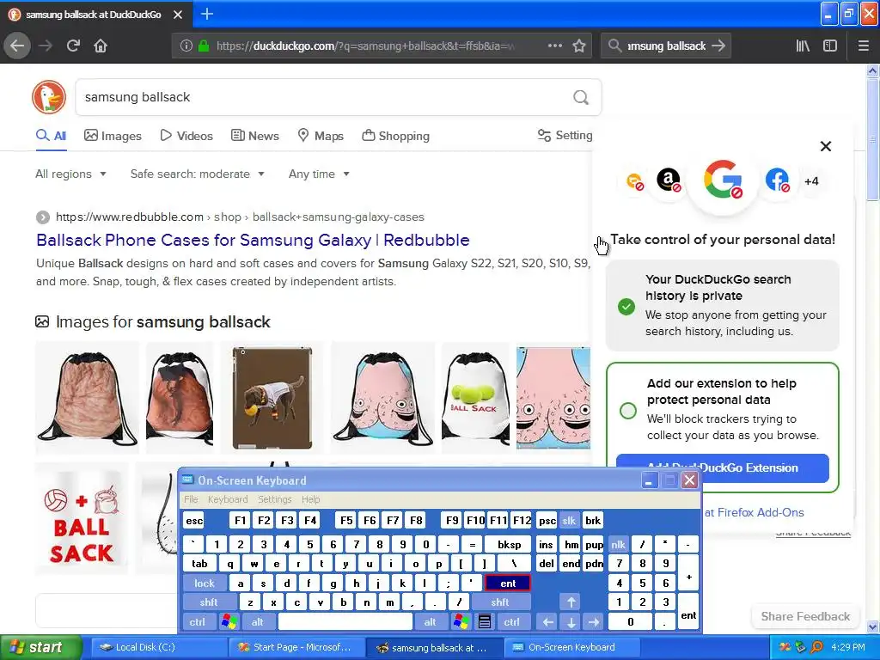
Task: Switch to the Shopping results tab
Action: (395, 136)
